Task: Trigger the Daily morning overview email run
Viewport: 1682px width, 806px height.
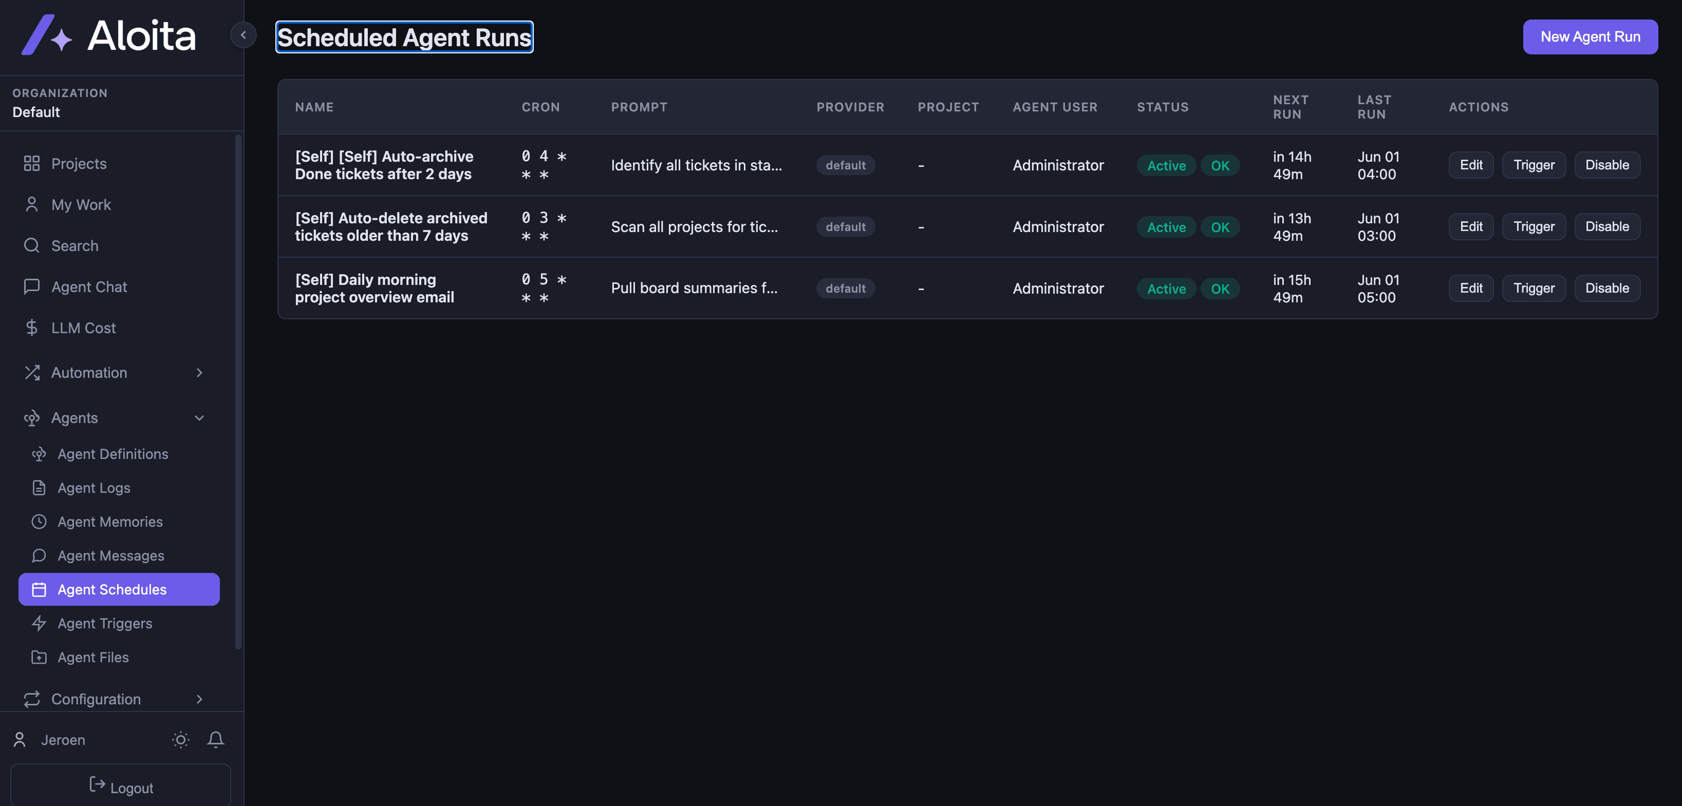Action: [1533, 288]
